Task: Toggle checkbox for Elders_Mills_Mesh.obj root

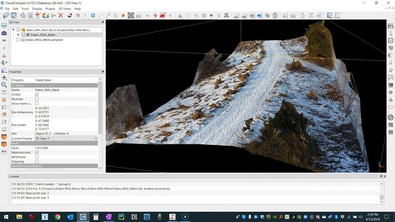Action: 19,30
